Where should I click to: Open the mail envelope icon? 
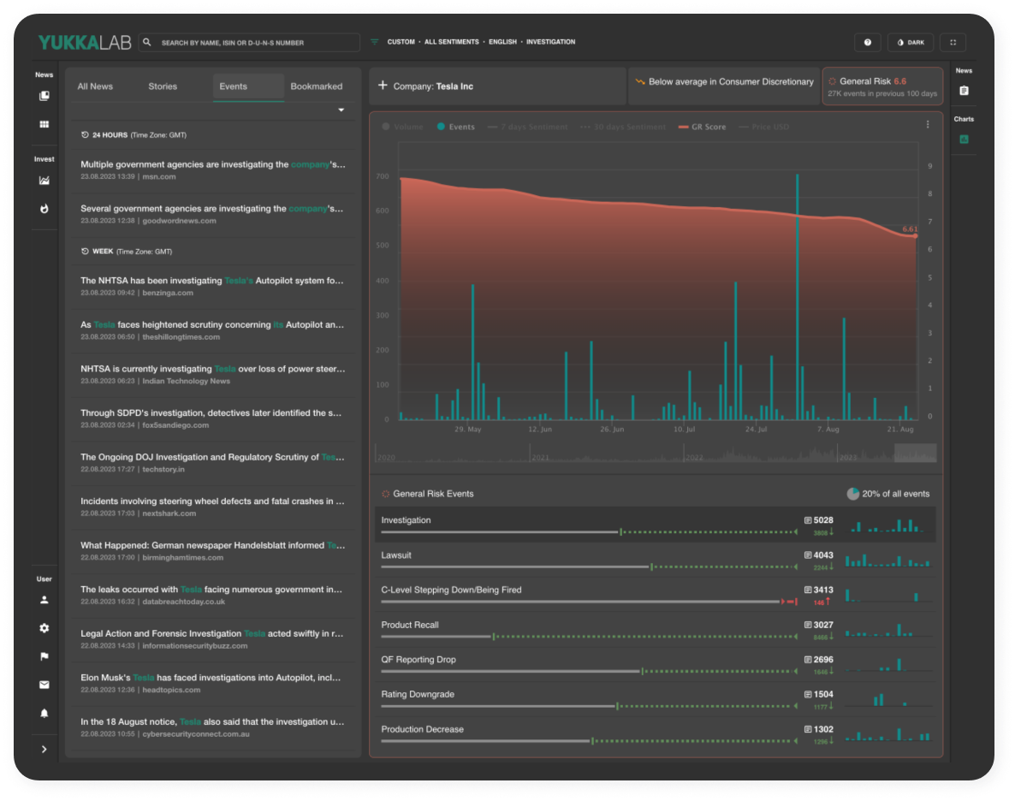tap(44, 685)
